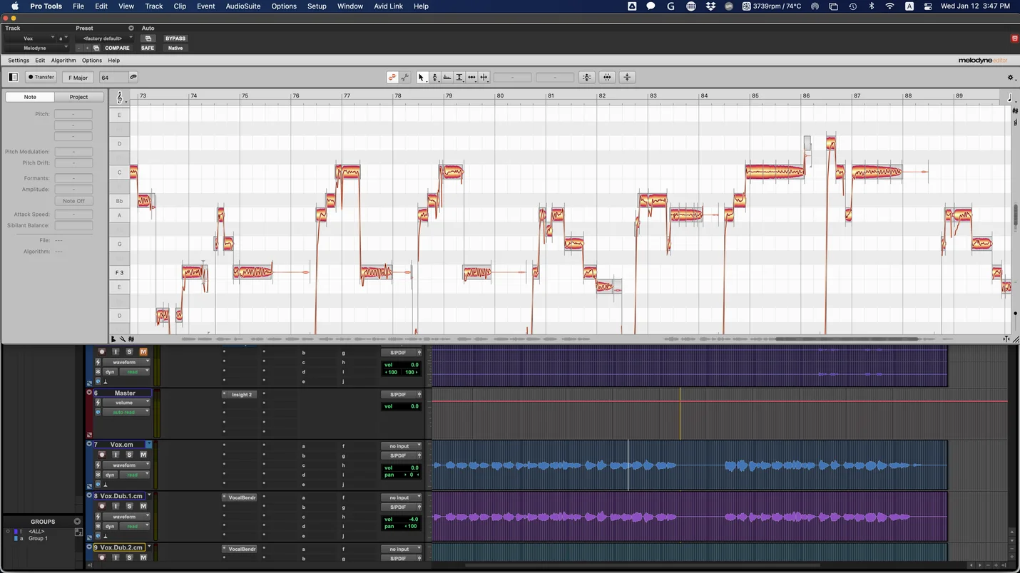
Task: Switch to the Project tab
Action: (x=78, y=97)
